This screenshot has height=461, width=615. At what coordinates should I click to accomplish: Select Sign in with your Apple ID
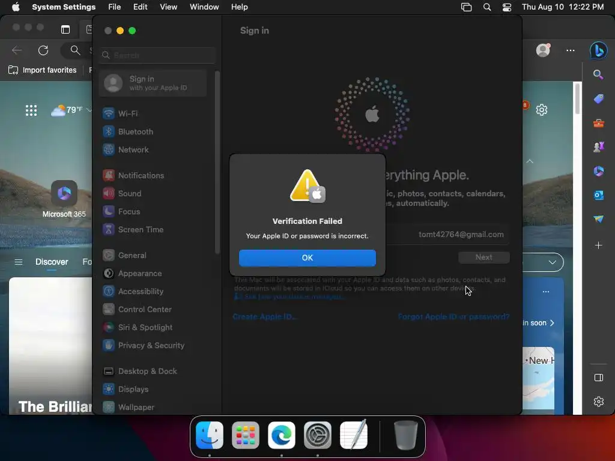[153, 83]
